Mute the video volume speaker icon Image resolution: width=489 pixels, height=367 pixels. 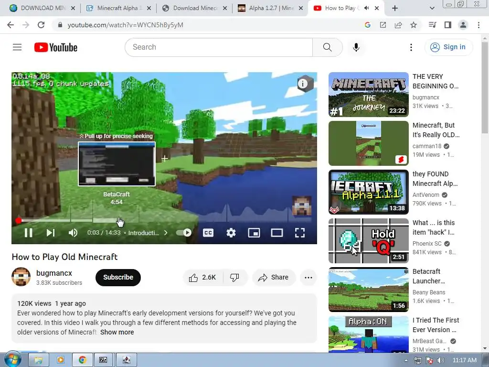(73, 233)
